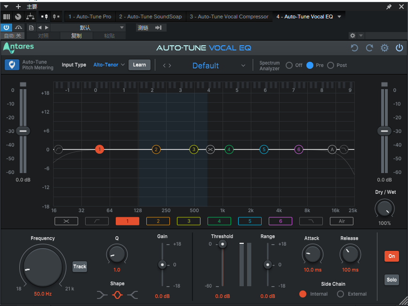
Task: Select External side chain
Action: pos(340,294)
